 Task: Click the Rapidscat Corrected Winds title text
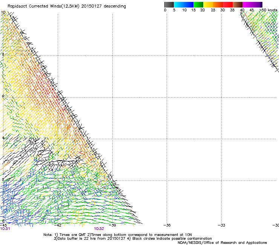[x=67, y=6]
